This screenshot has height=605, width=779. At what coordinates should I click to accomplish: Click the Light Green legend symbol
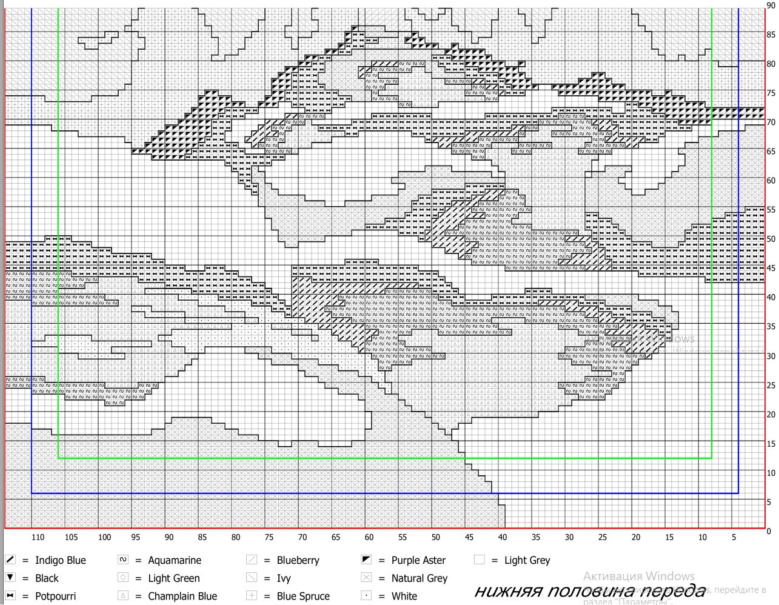(123, 578)
